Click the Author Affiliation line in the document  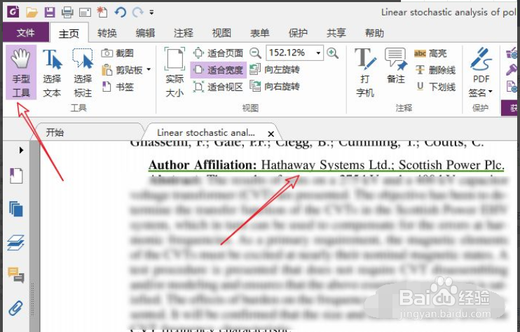(x=327, y=165)
